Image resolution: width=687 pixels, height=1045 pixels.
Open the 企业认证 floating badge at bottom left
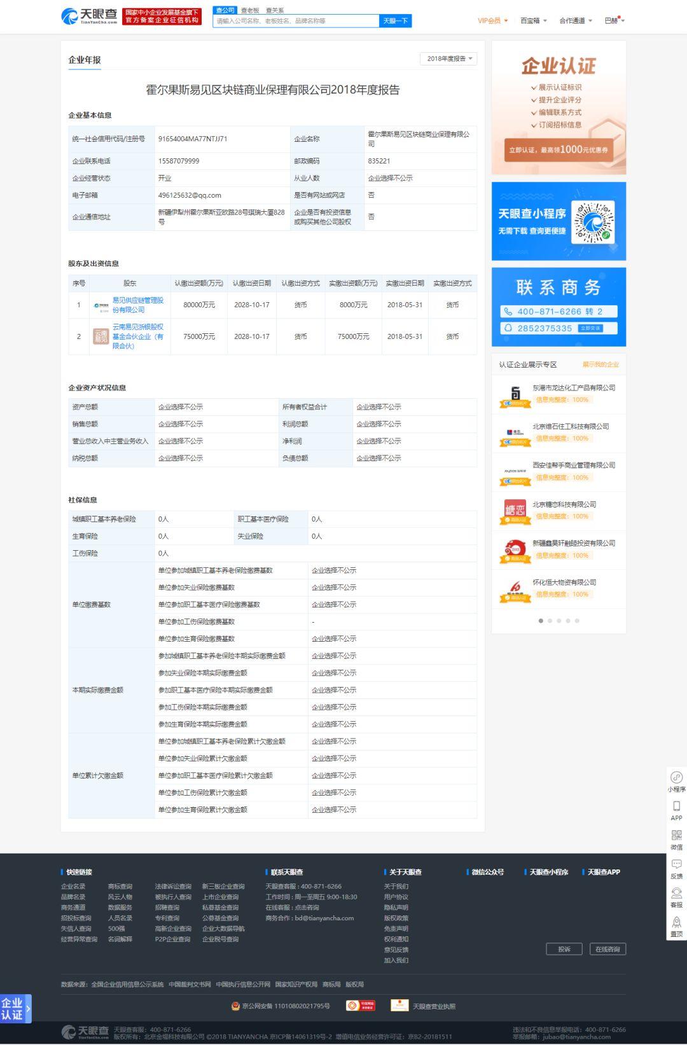click(15, 1009)
